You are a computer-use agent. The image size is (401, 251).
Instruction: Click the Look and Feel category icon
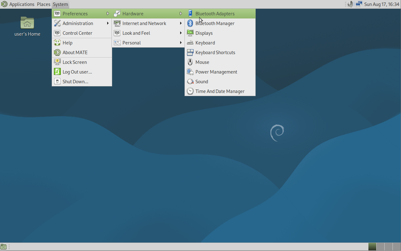point(117,33)
